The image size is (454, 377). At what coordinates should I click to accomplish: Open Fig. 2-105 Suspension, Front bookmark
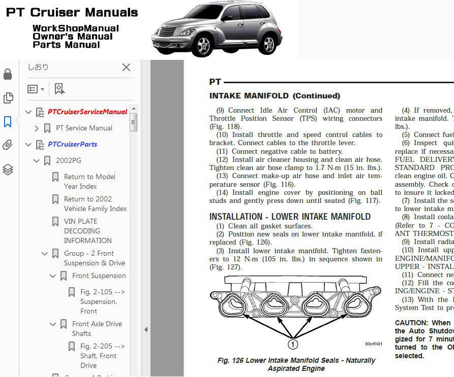(103, 301)
